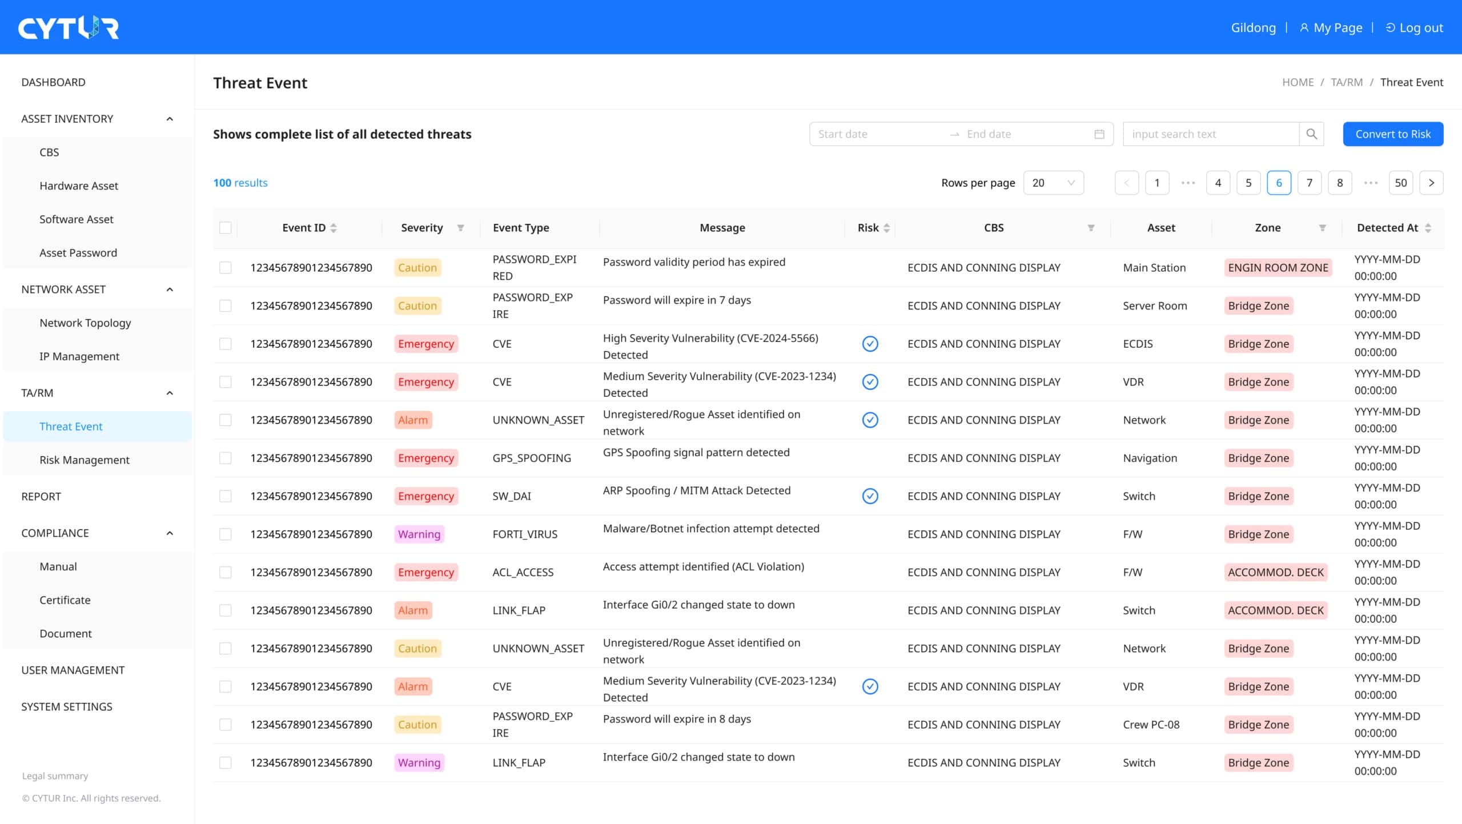Click the Zone column filter icon

click(1324, 227)
